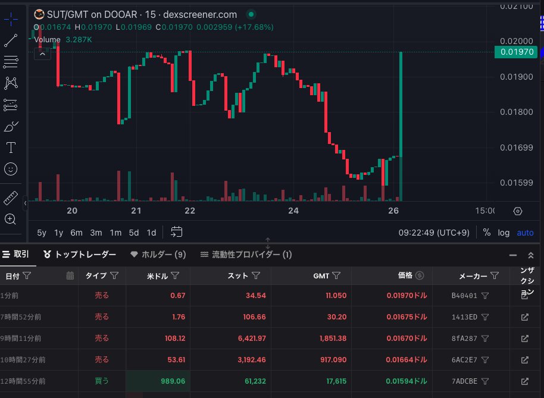Toggle log scale mode
This screenshot has width=544, height=398.
(504, 233)
